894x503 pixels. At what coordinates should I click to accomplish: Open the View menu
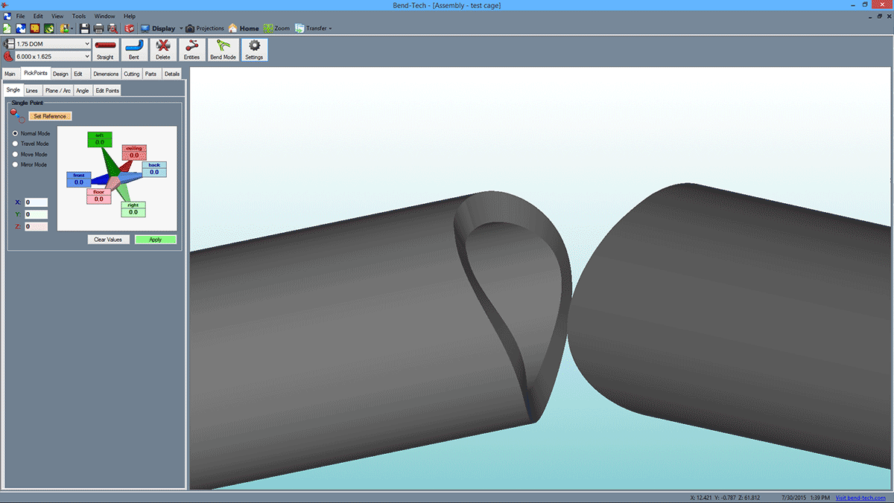pyautogui.click(x=57, y=16)
